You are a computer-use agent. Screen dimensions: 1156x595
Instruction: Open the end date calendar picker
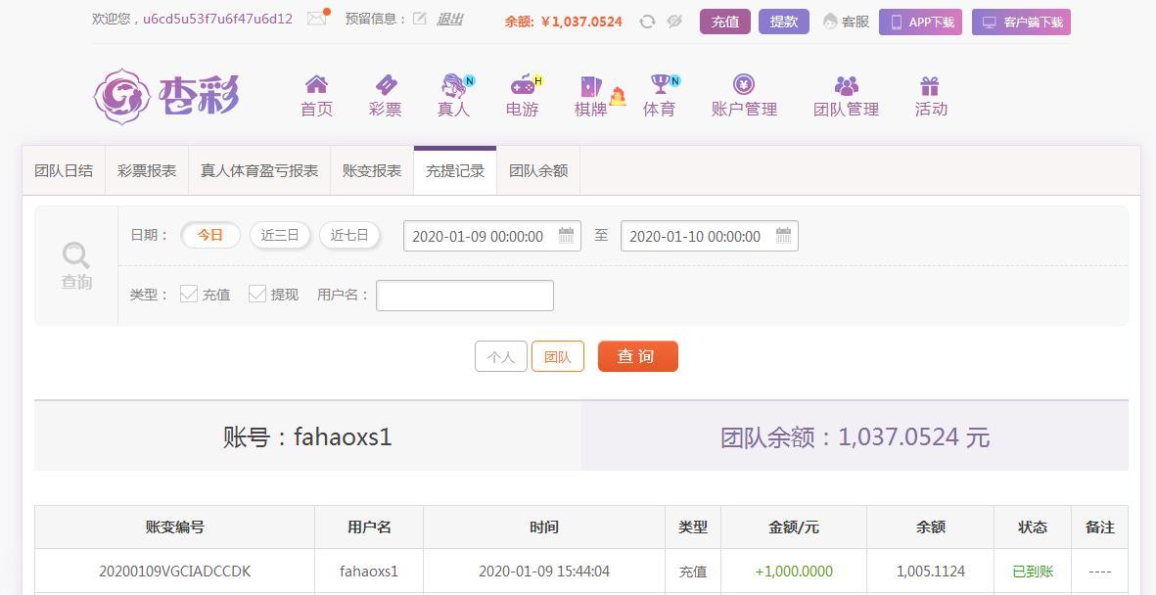783,235
